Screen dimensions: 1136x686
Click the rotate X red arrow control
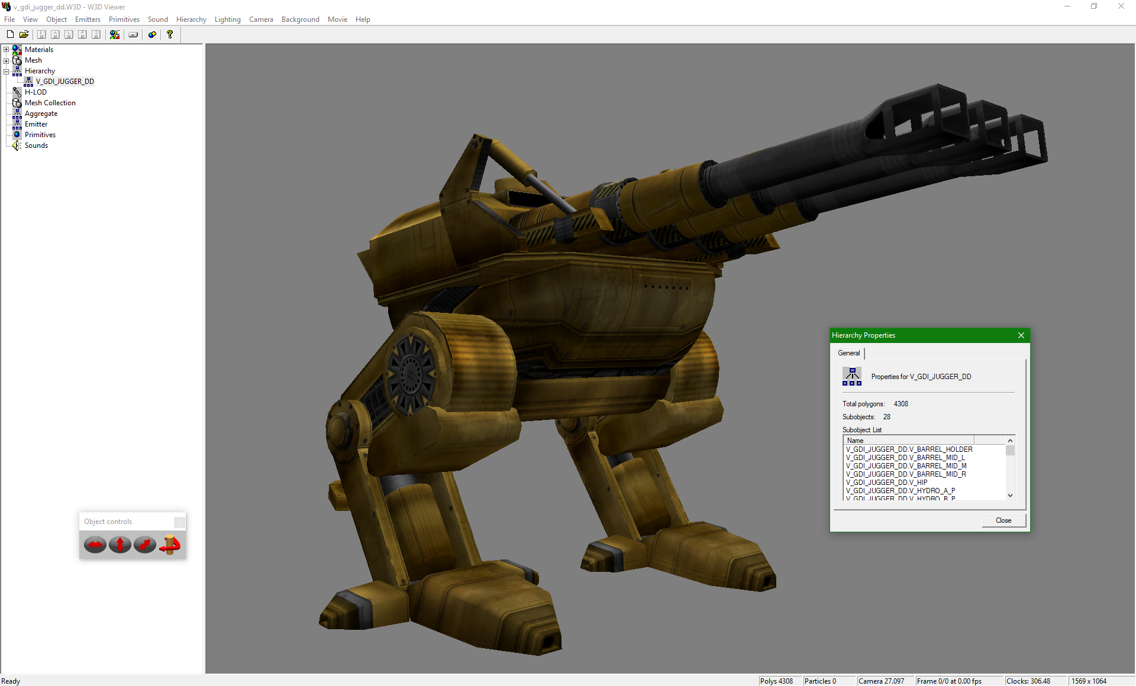coord(95,544)
